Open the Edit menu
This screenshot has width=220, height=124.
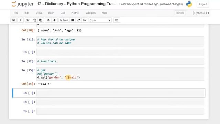point(27,13)
